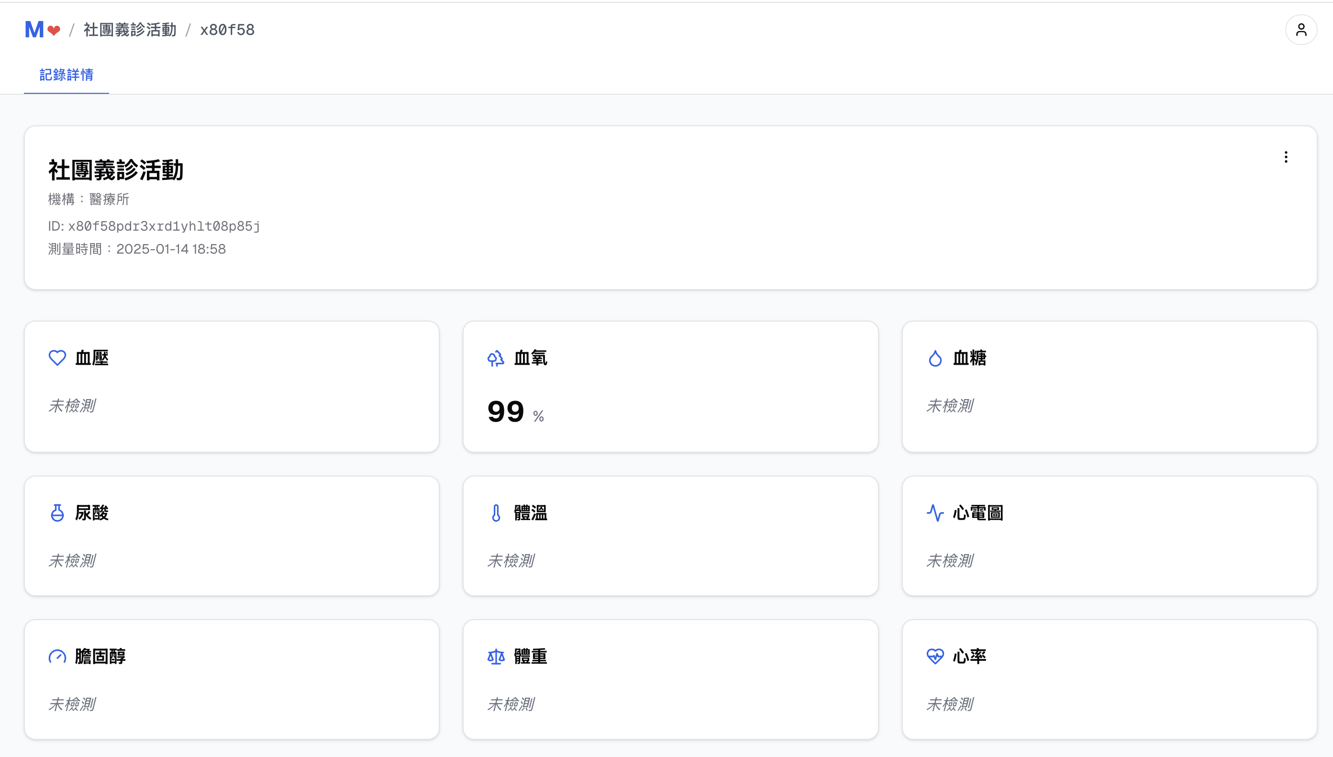Select the 記錄詳情 tab
The image size is (1333, 757).
pyautogui.click(x=67, y=75)
